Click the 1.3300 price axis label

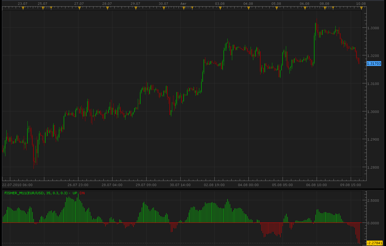[x=373, y=28]
